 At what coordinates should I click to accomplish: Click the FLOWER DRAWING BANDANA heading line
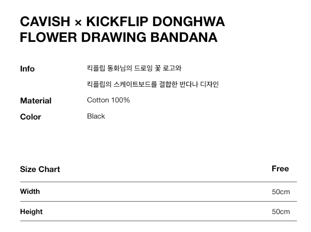click(119, 38)
